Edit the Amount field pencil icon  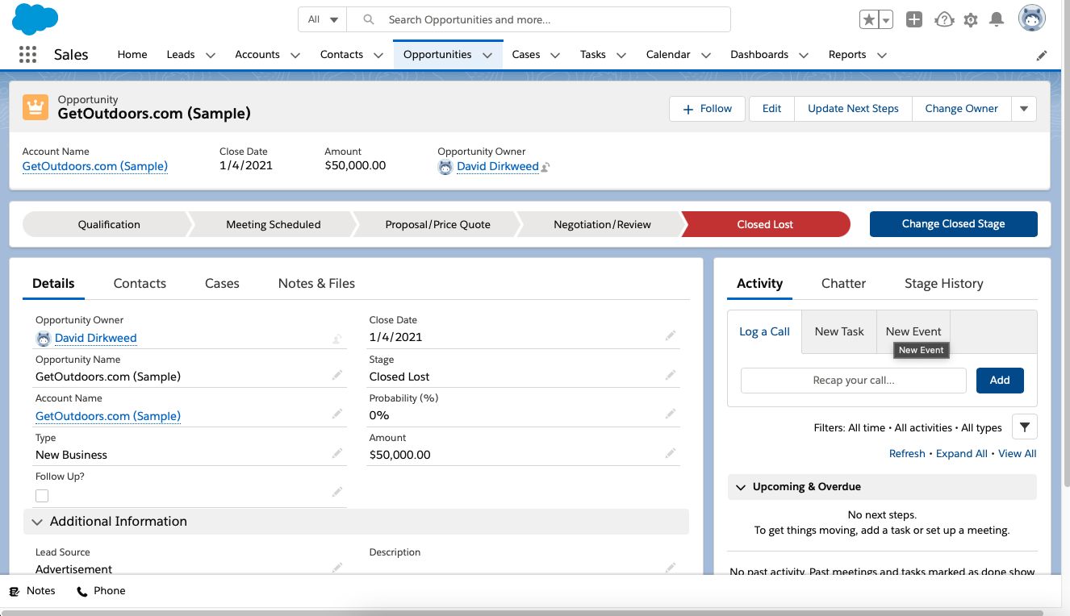click(x=670, y=454)
